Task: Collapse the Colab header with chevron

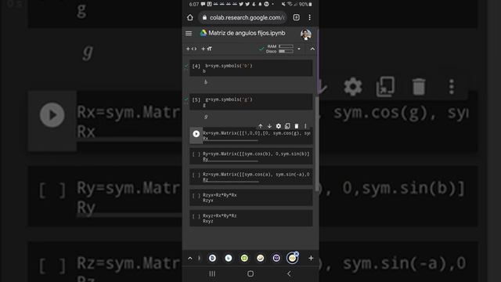Action: coord(312,49)
